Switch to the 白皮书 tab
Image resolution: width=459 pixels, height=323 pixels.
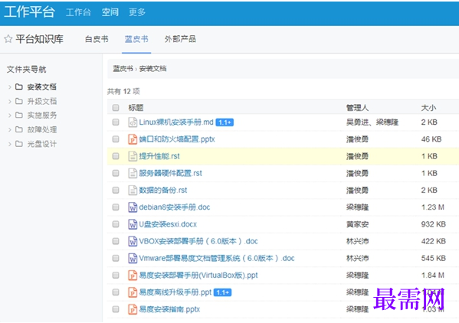pyautogui.click(x=97, y=39)
